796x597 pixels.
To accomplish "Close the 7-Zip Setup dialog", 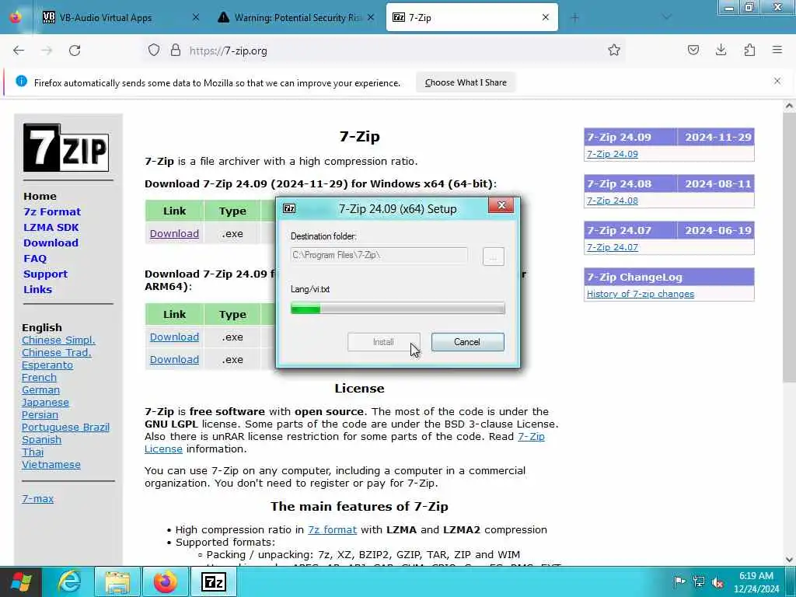I will [501, 205].
